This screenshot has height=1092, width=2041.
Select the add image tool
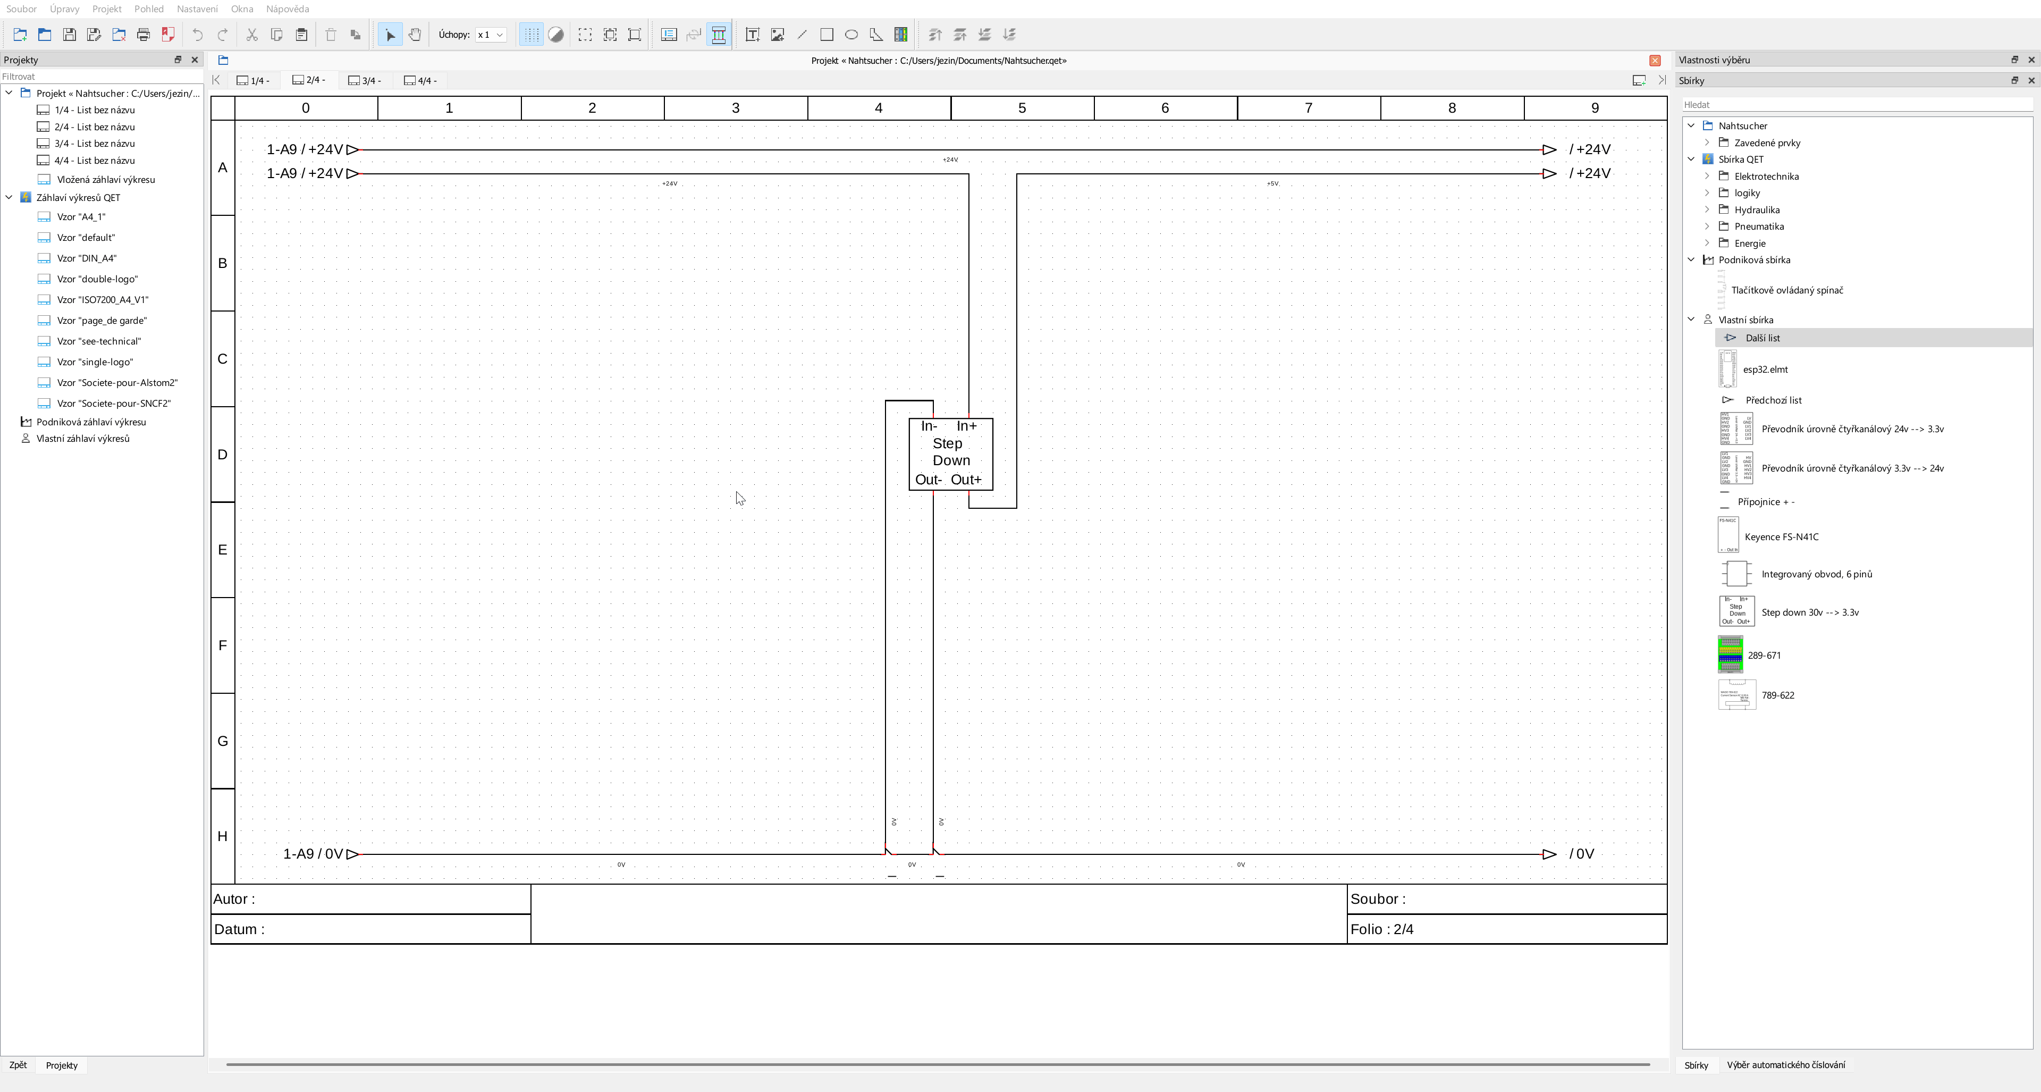click(x=777, y=35)
